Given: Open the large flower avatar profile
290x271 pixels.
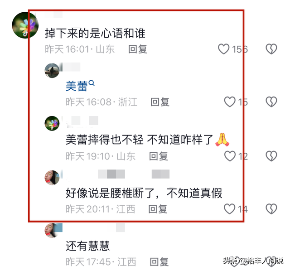Looking at the screenshot, I should 25,25.
